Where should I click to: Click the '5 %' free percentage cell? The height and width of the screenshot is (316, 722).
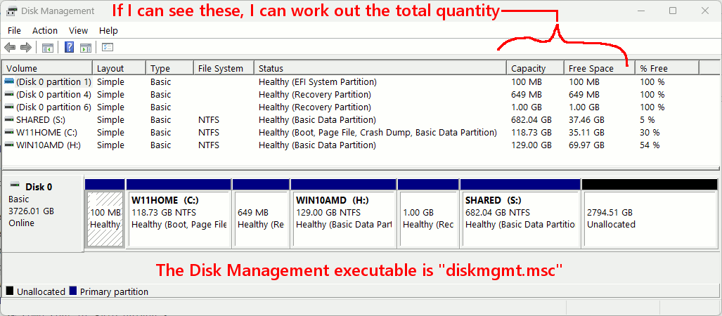pyautogui.click(x=647, y=120)
